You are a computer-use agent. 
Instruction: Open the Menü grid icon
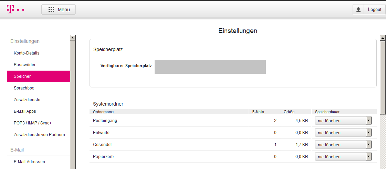tap(51, 10)
